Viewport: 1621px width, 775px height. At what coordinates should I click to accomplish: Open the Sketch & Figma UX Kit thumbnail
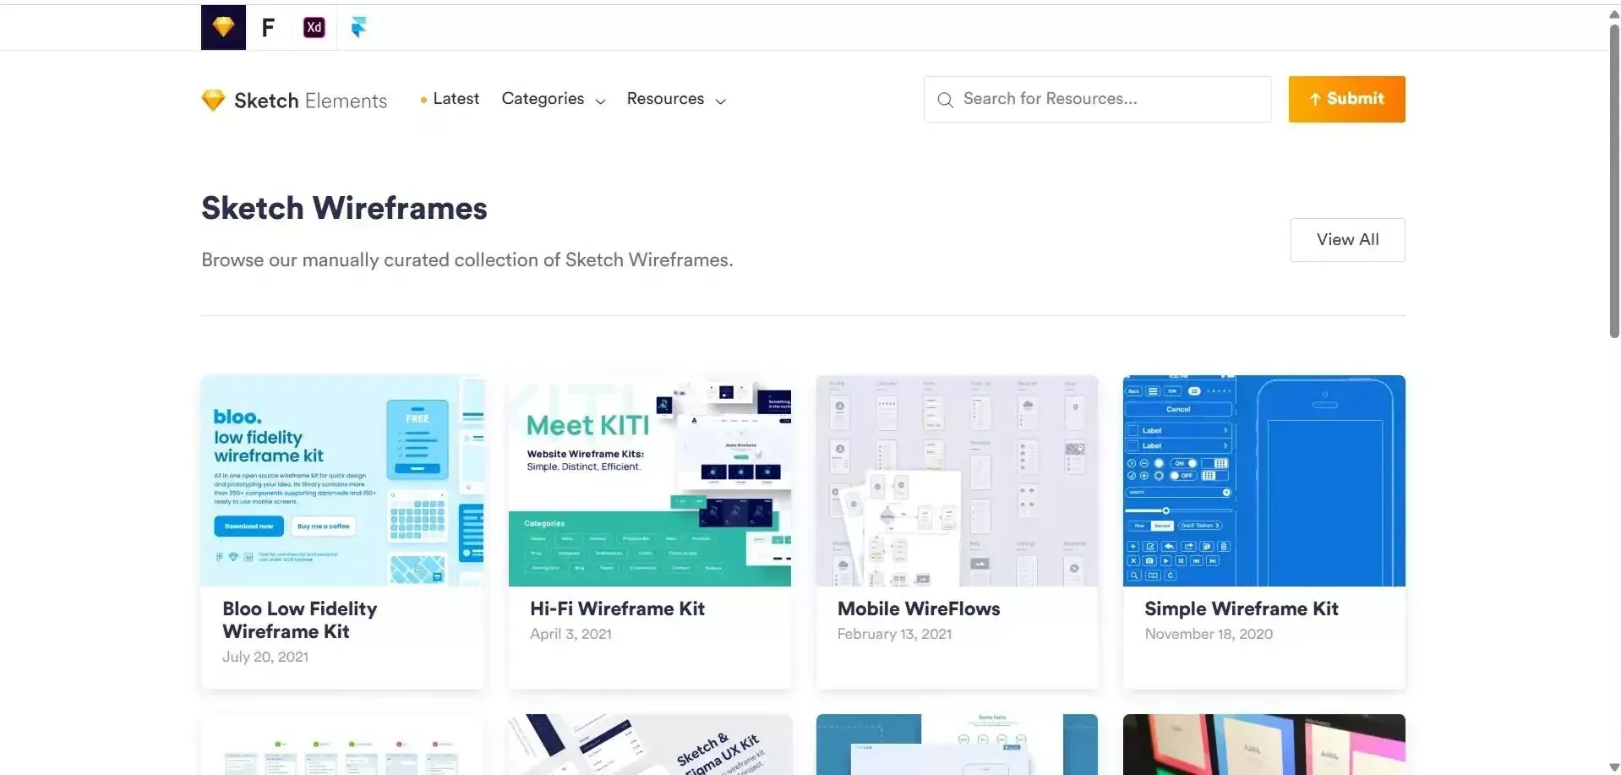tap(649, 745)
